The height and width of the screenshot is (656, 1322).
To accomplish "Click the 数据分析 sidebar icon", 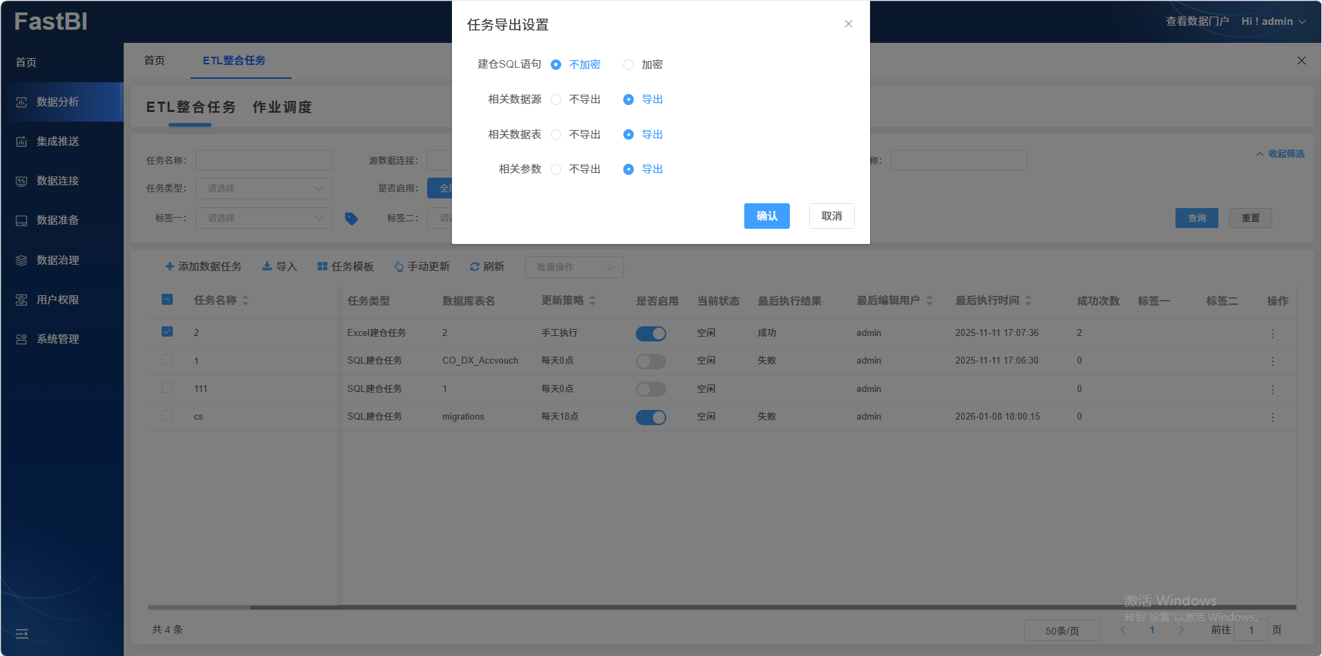I will [x=21, y=102].
